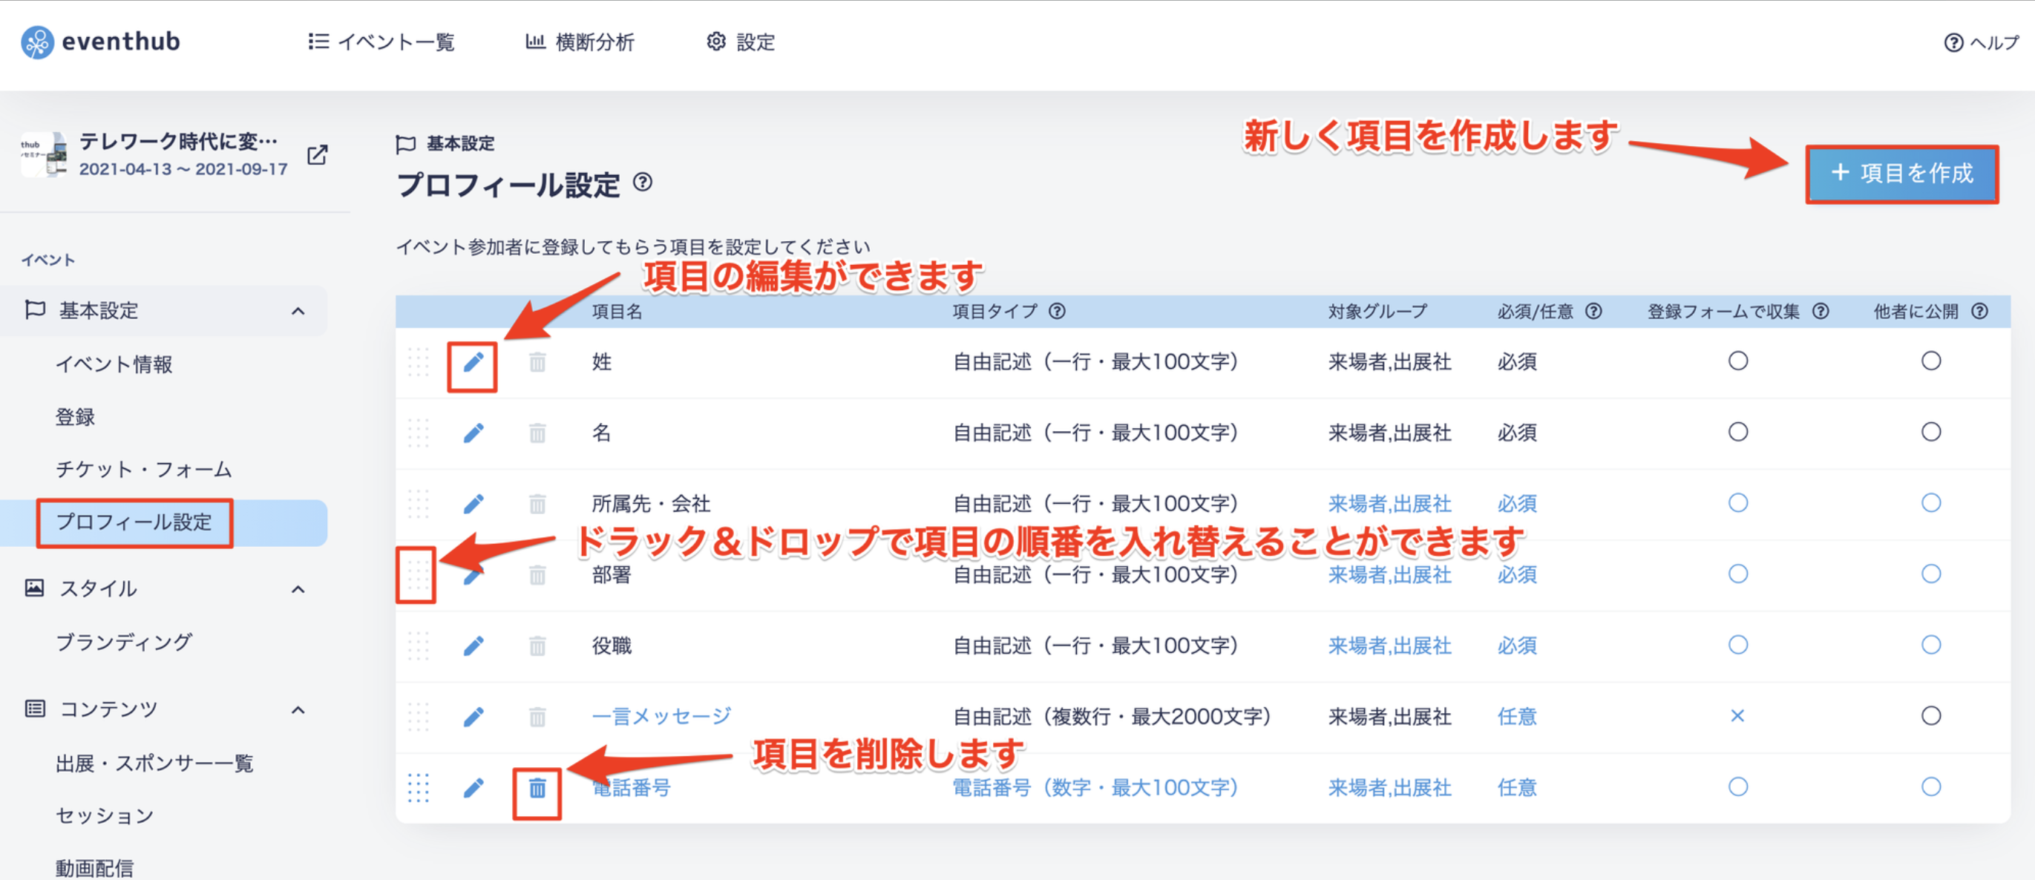Open event page via external link icon
The width and height of the screenshot is (2035, 880).
[318, 155]
